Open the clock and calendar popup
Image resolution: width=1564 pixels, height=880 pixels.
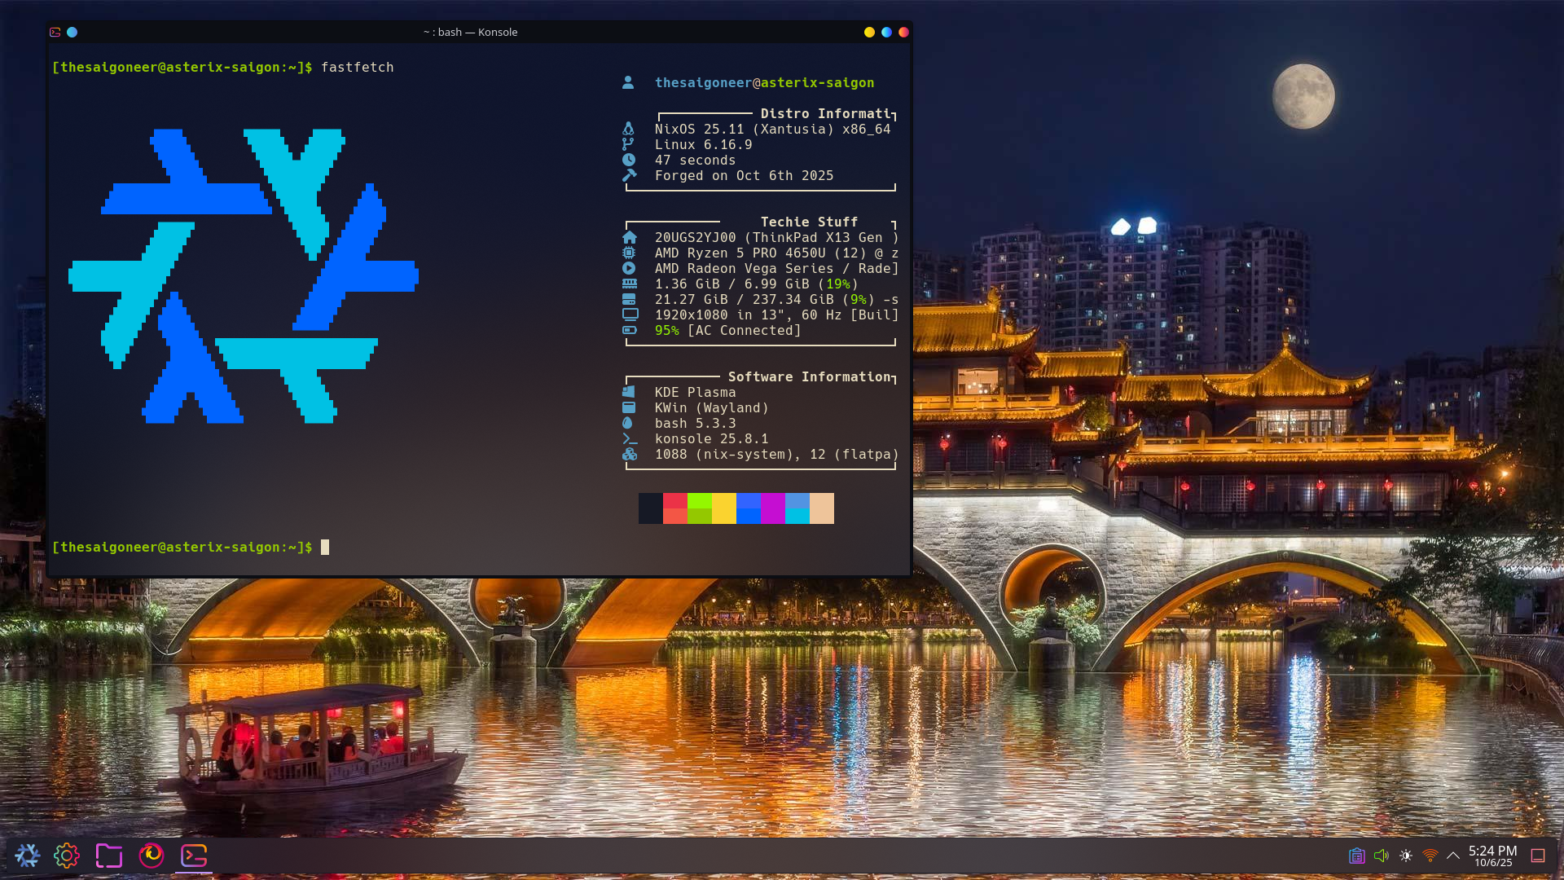(x=1492, y=856)
